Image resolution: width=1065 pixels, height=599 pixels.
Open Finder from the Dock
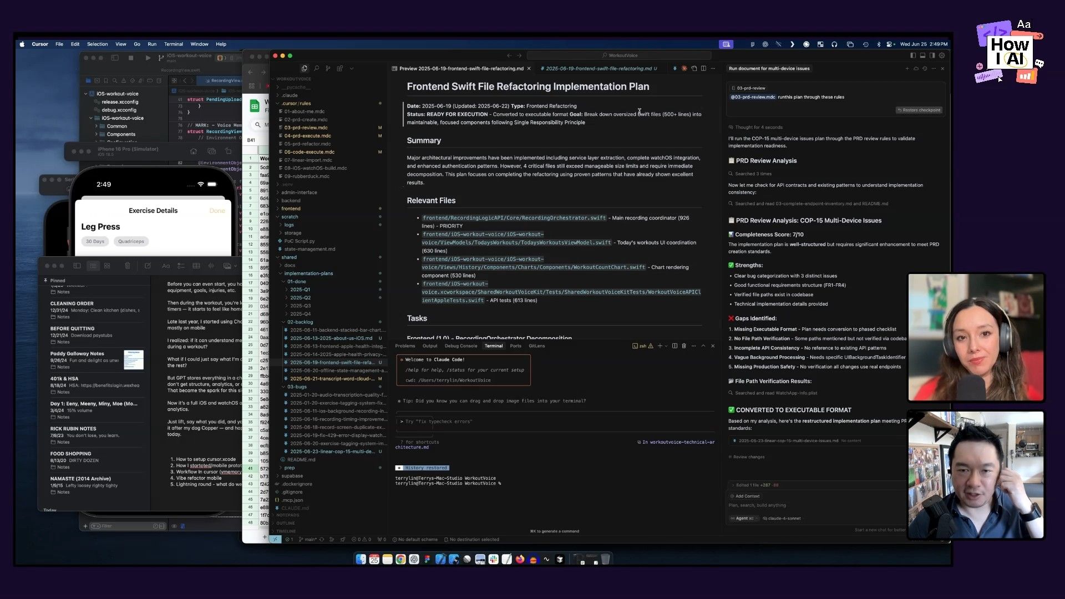point(361,559)
